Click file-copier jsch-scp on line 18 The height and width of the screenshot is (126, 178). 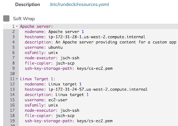point(50,116)
